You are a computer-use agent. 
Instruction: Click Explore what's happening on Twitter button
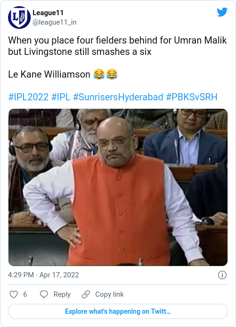tap(118, 311)
